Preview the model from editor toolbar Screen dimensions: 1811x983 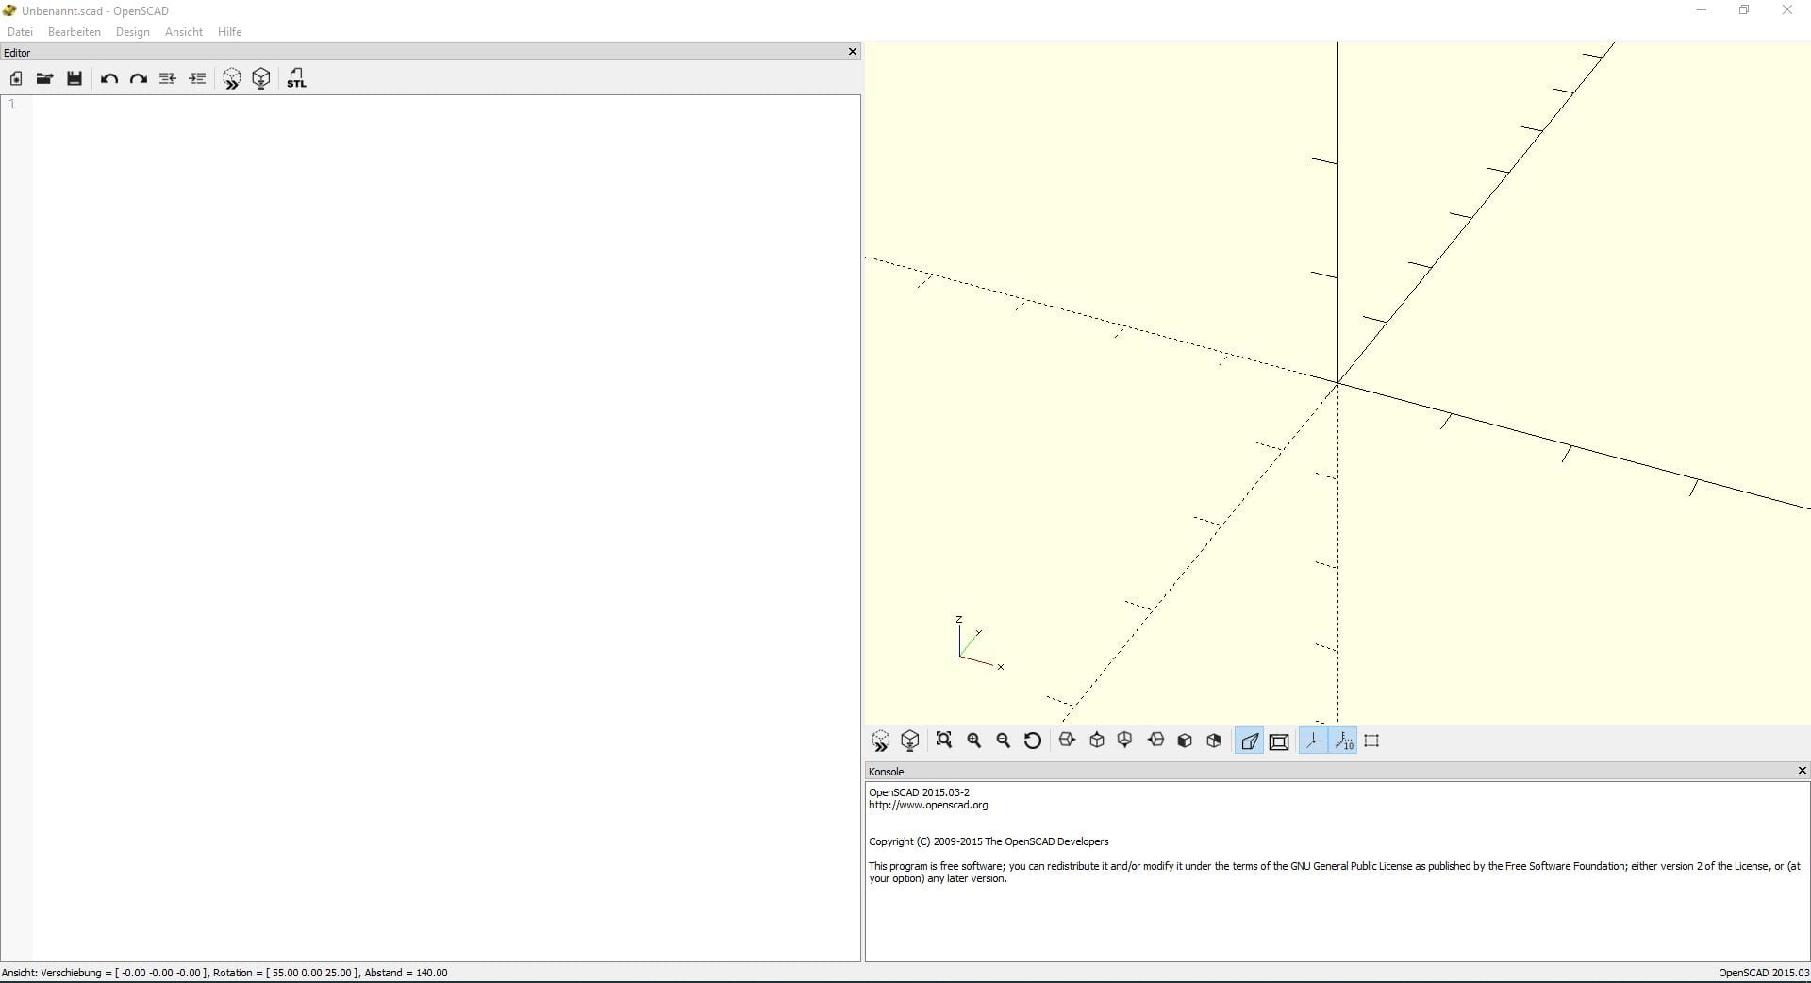pos(231,78)
